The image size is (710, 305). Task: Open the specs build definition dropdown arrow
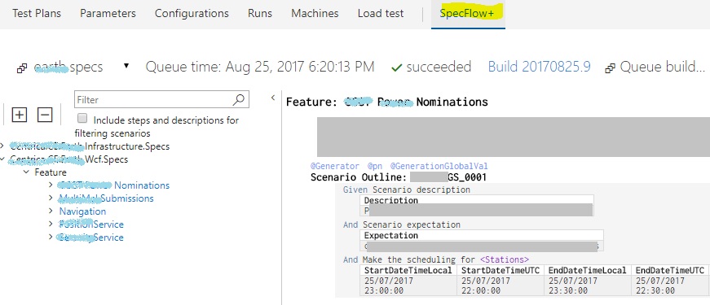126,66
